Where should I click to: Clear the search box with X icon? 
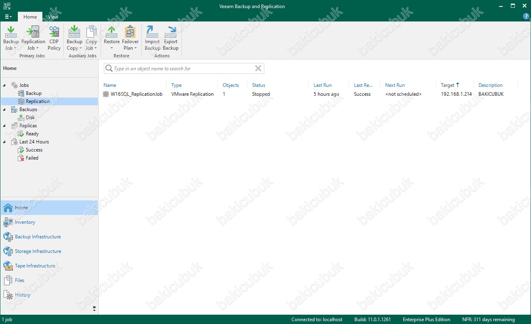(x=258, y=68)
